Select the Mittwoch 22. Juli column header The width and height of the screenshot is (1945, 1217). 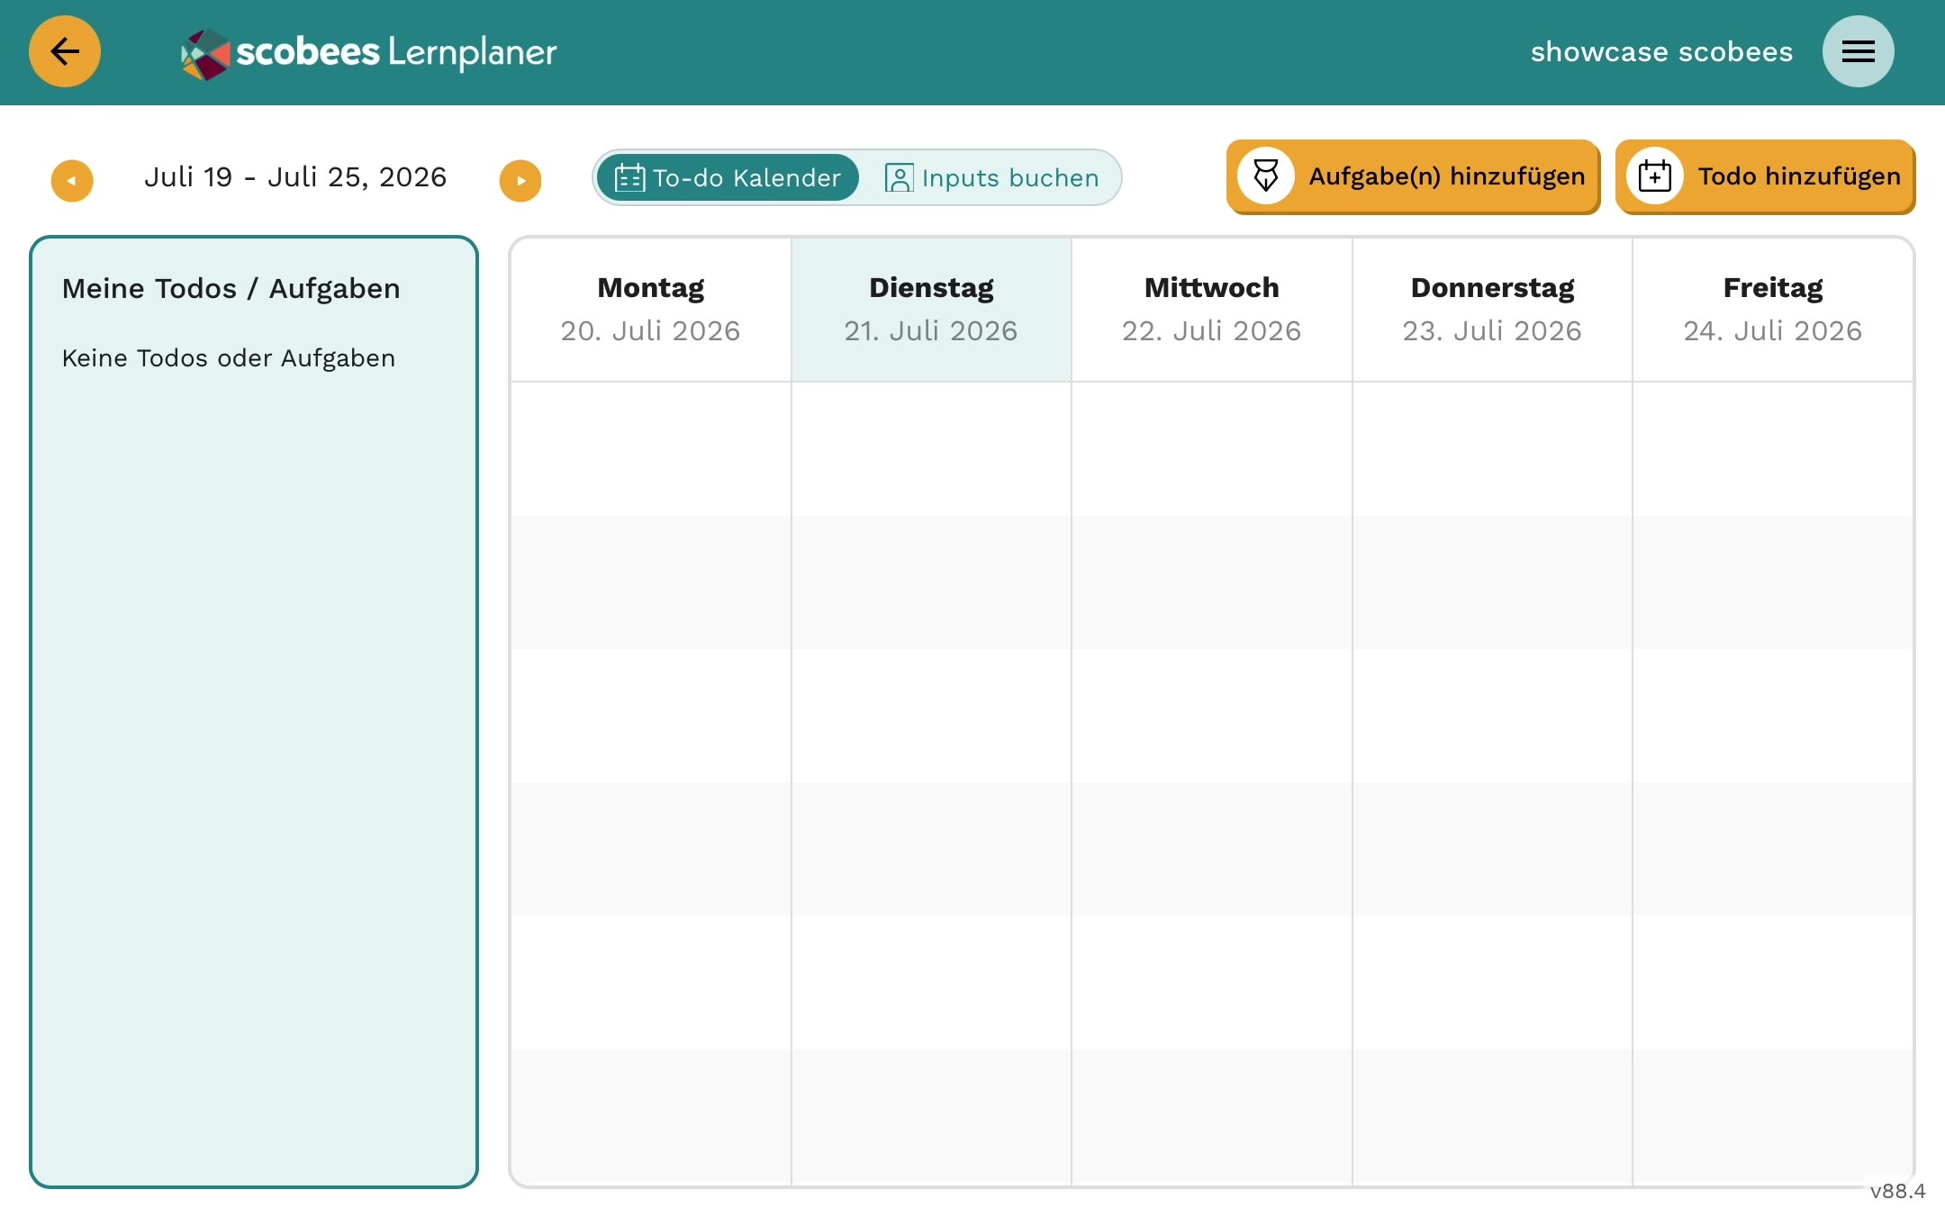click(1212, 310)
